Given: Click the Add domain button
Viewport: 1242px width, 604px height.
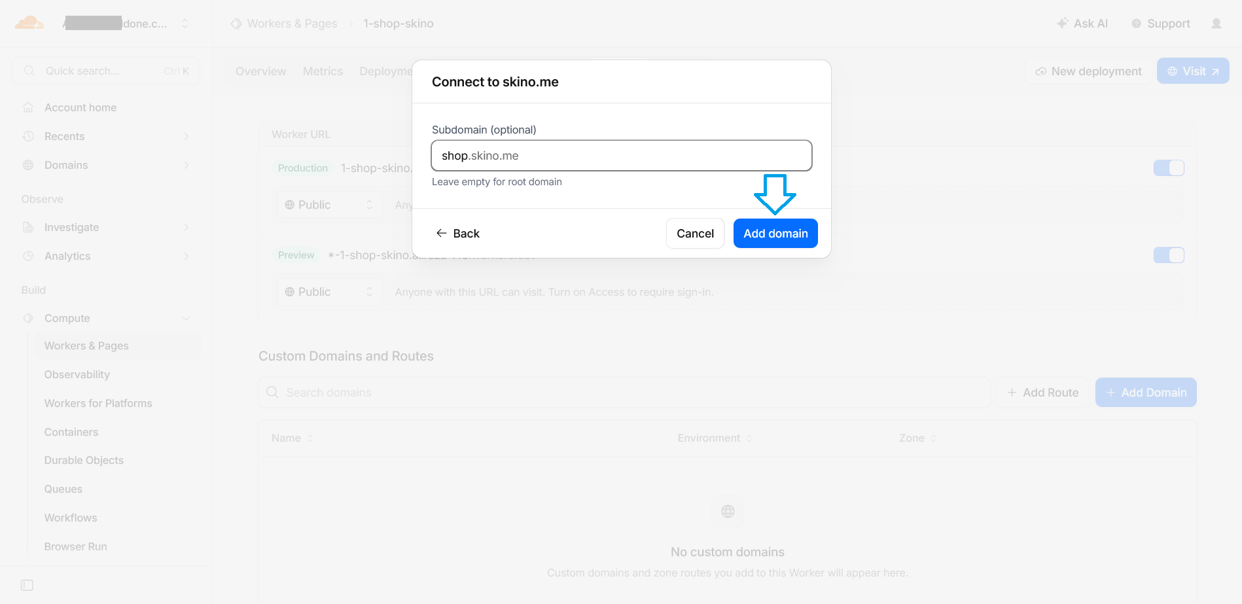Looking at the screenshot, I should point(775,234).
